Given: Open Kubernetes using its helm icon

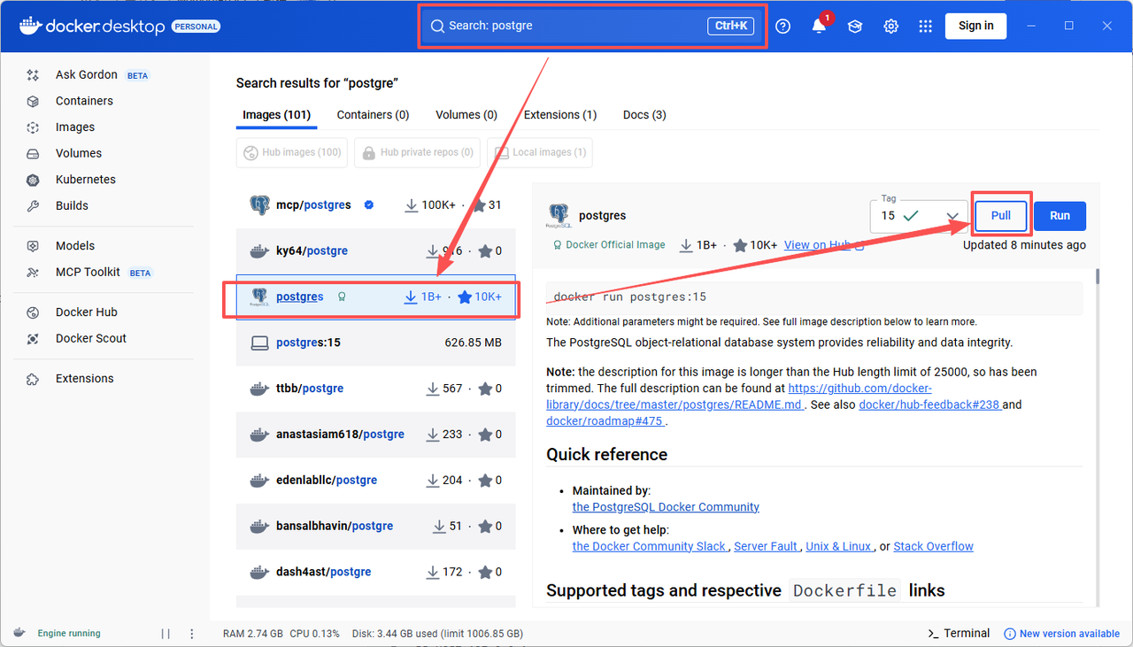Looking at the screenshot, I should tap(33, 180).
